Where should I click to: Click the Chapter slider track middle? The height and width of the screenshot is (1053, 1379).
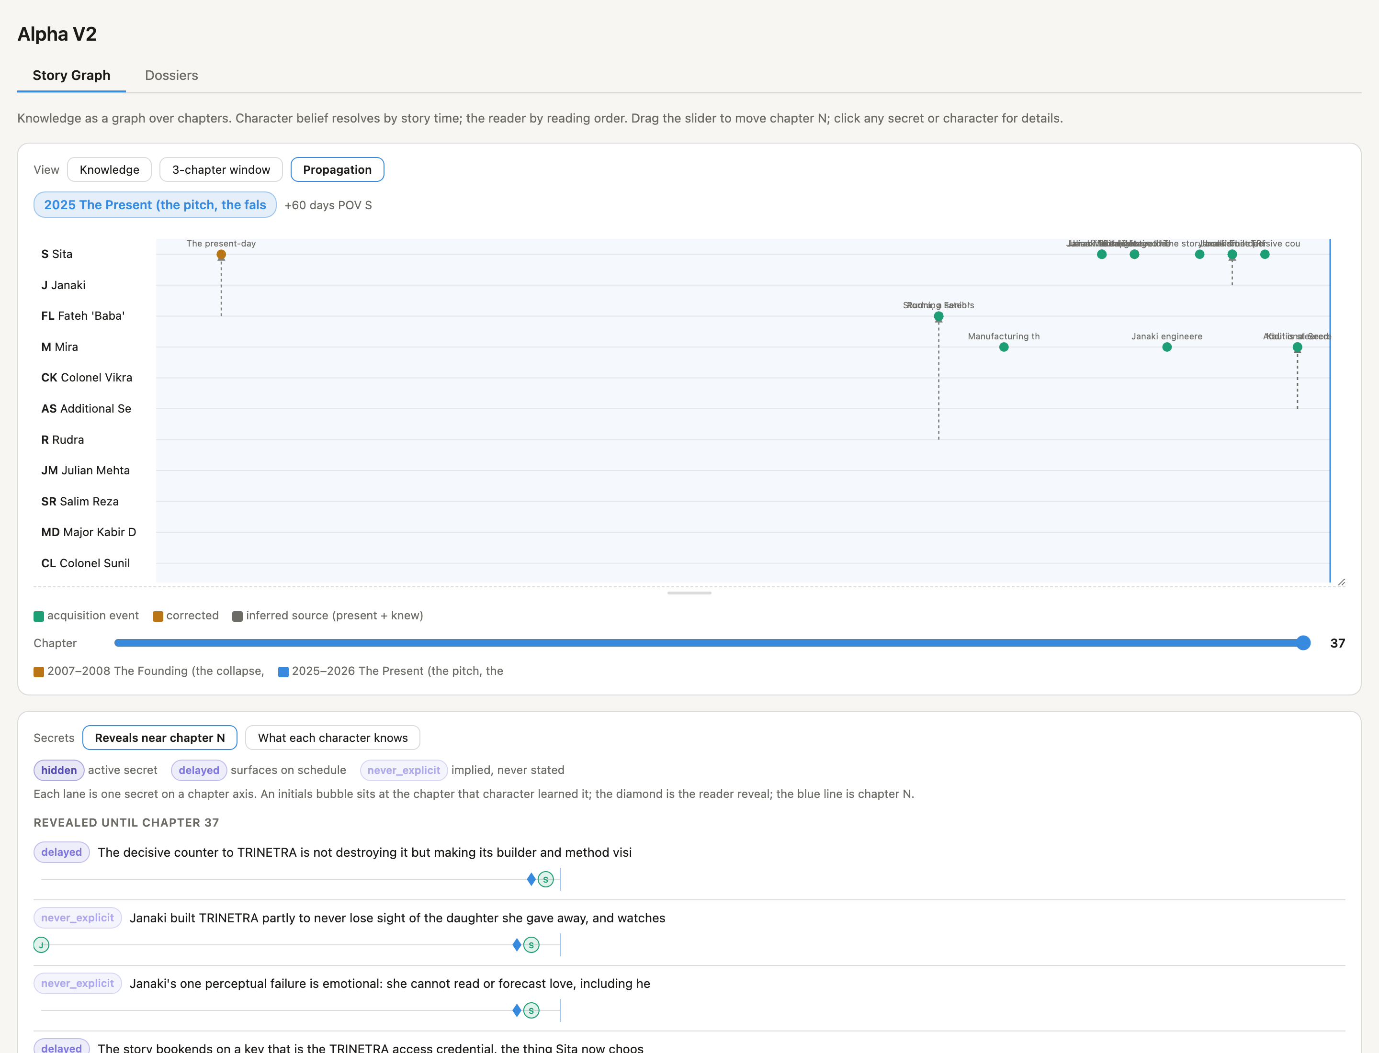pyautogui.click(x=712, y=643)
